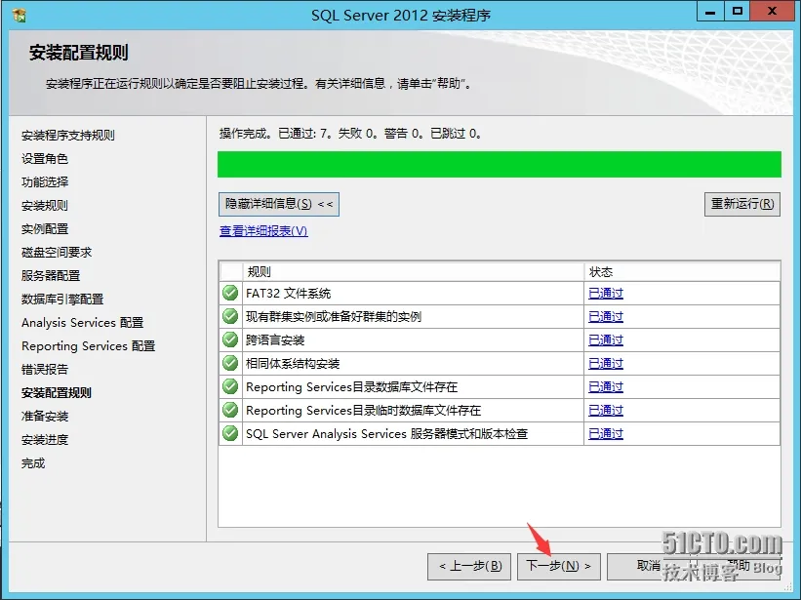Click green check icon for 相同体系结构安装

point(230,364)
